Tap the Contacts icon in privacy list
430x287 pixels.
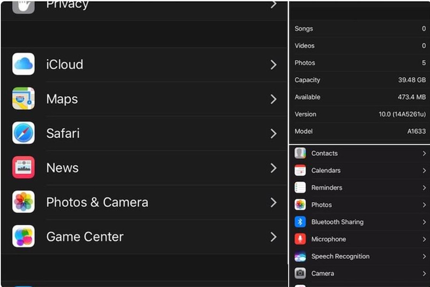tap(300, 153)
